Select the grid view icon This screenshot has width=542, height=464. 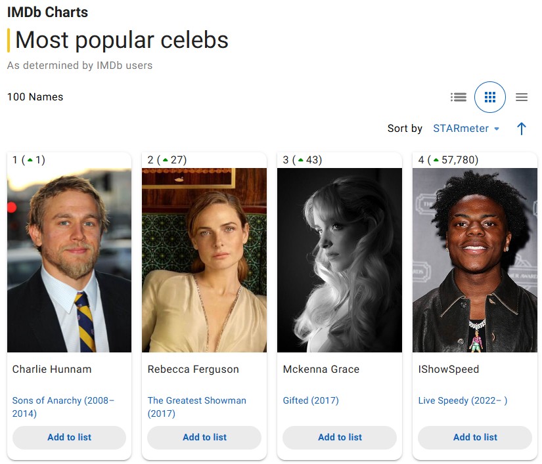490,97
